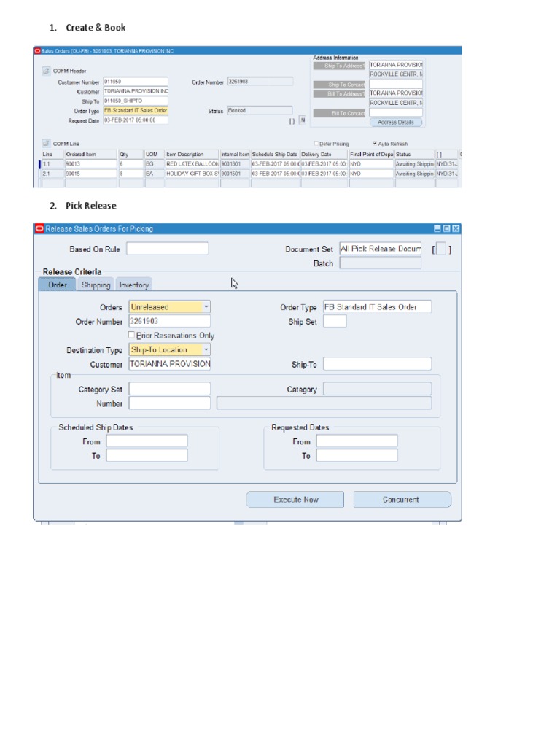Screen dimensions: 560x747
Task: Click the Order Number field in Sales Orders header
Action: tap(260, 82)
